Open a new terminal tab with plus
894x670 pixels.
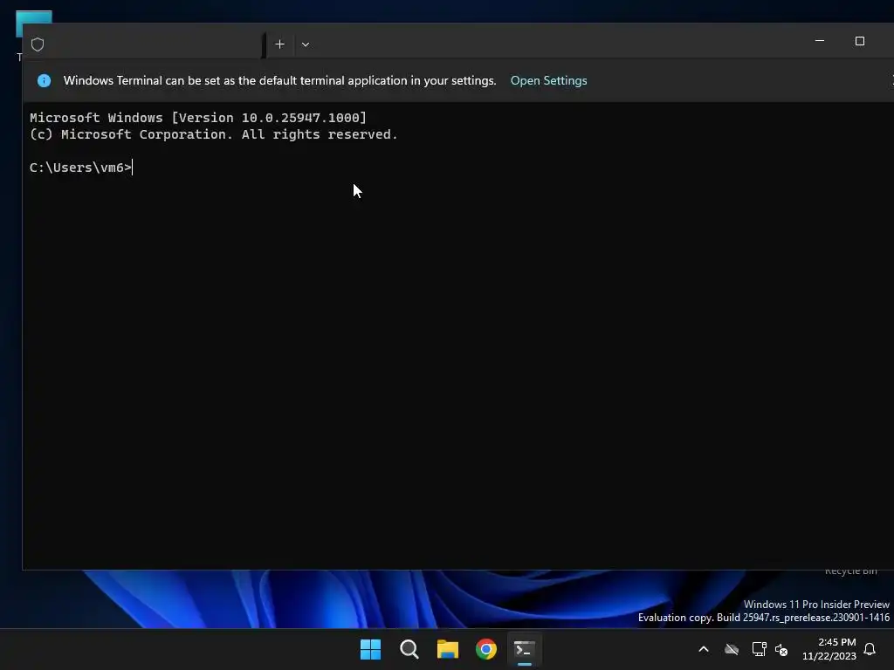click(x=279, y=44)
